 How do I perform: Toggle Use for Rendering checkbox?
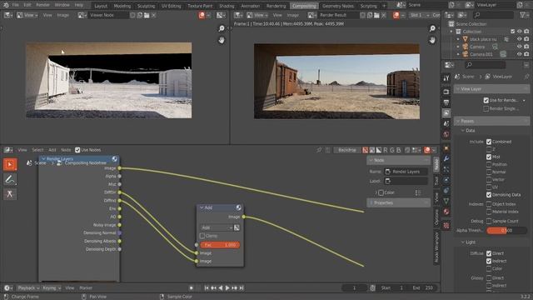pyautogui.click(x=486, y=100)
